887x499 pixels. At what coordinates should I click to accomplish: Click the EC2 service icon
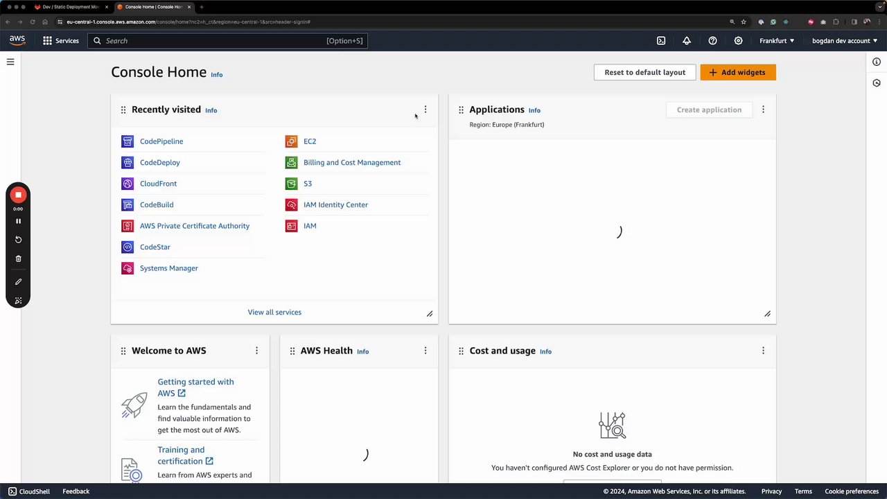[291, 141]
